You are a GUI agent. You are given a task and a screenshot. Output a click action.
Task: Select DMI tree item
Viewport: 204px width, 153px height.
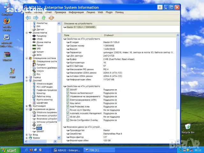38,26
